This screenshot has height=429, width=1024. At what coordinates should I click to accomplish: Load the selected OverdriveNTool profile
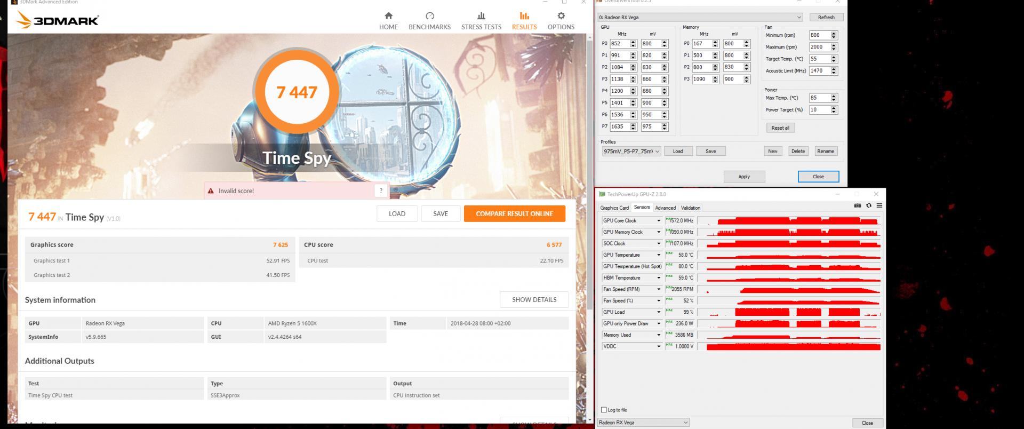click(678, 152)
